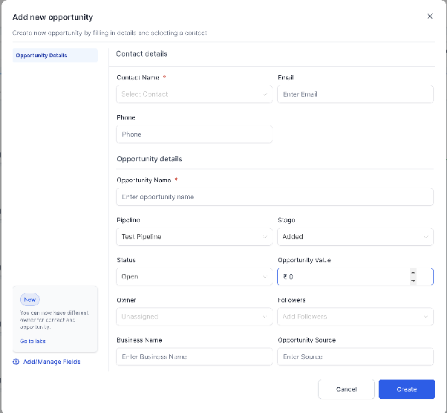The width and height of the screenshot is (447, 413).
Task: Click the New badge in the info card
Action: pos(30,299)
